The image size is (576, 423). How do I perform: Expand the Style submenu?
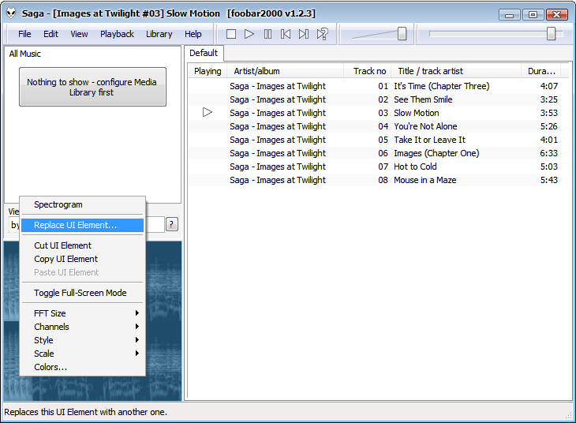82,340
